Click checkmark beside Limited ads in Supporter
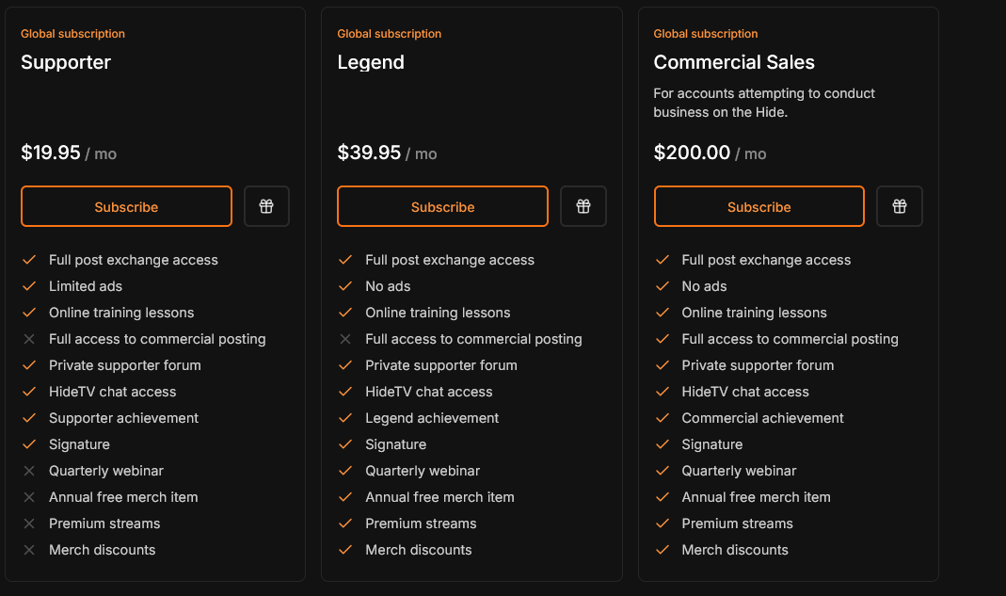The width and height of the screenshot is (1006, 596). click(29, 286)
